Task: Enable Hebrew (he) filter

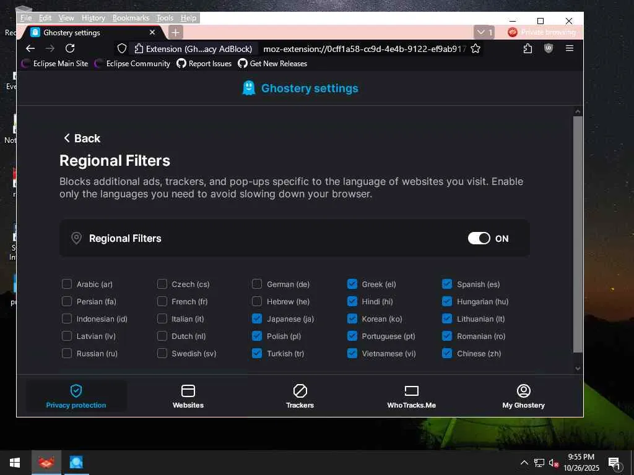Action: pos(257,301)
